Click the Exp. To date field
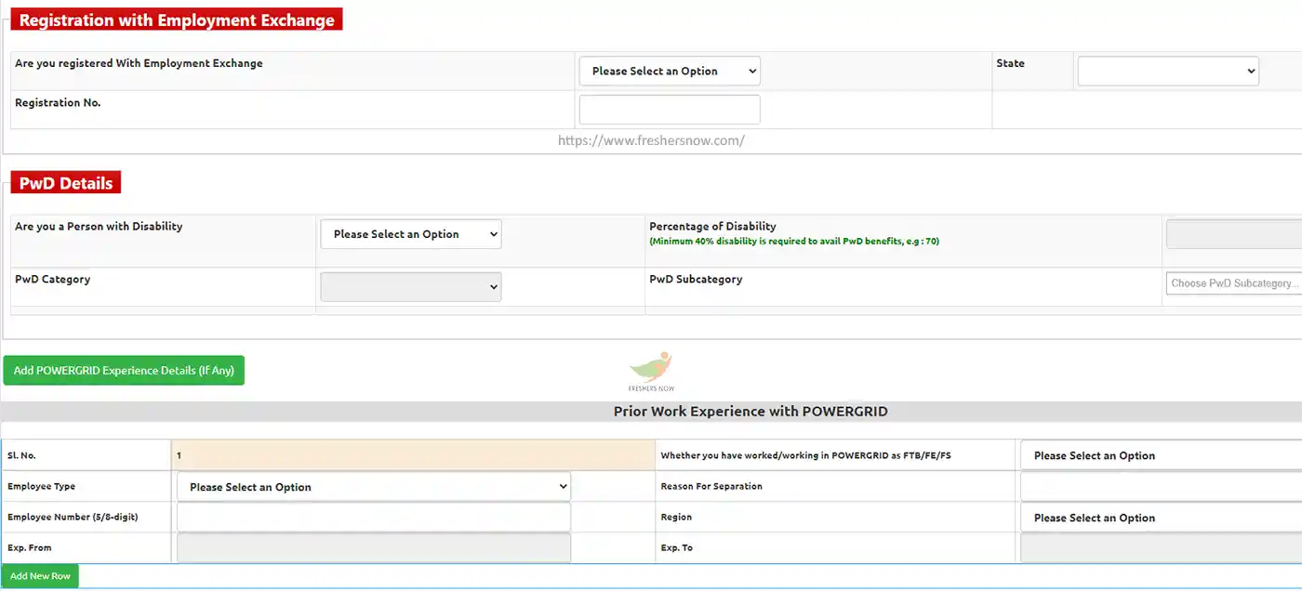Screen dimensions: 1302x591 1161,548
